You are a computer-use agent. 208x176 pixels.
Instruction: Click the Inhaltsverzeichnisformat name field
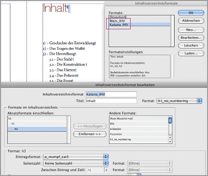click(111, 94)
